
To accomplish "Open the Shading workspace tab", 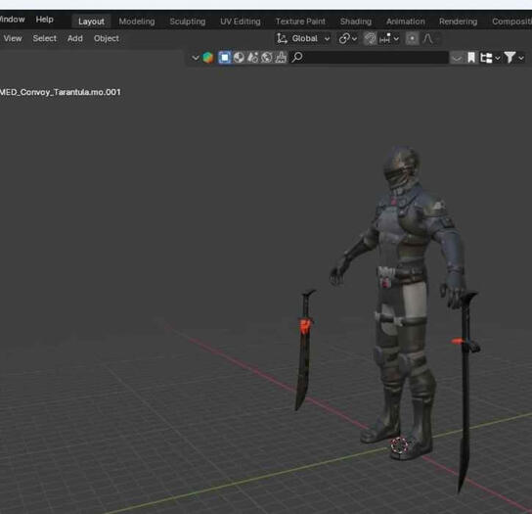I will 356,22.
